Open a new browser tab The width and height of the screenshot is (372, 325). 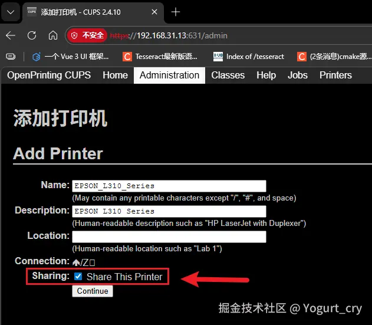176,12
